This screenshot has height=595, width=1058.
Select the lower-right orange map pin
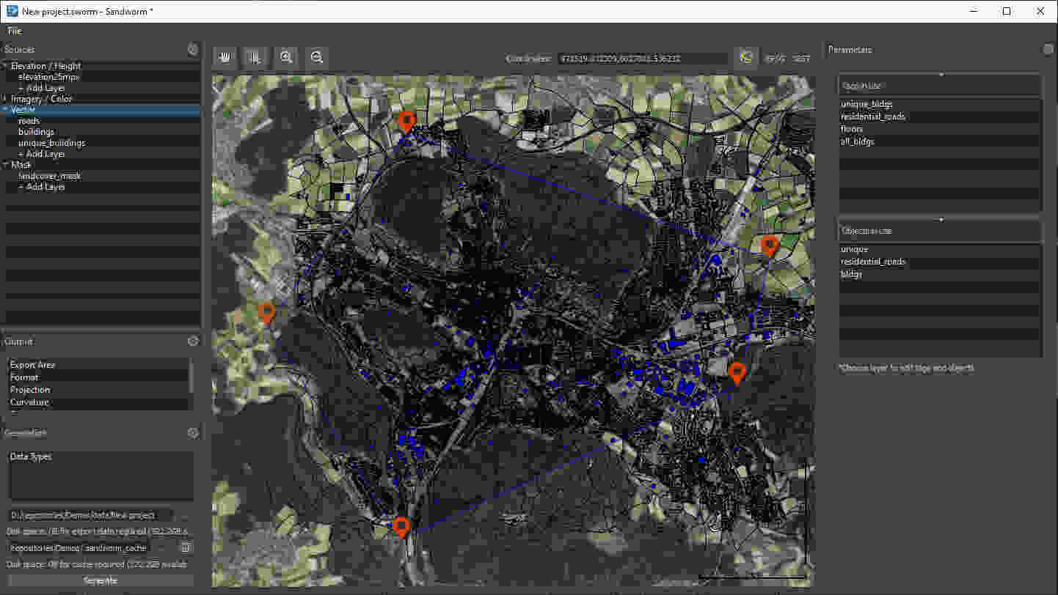(x=737, y=374)
